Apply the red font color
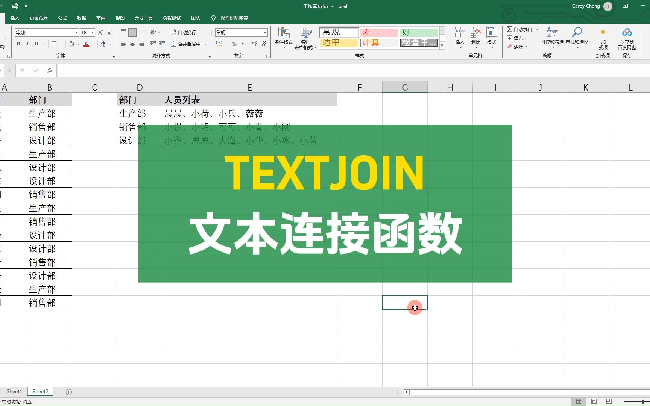Image resolution: width=650 pixels, height=406 pixels. coord(86,44)
